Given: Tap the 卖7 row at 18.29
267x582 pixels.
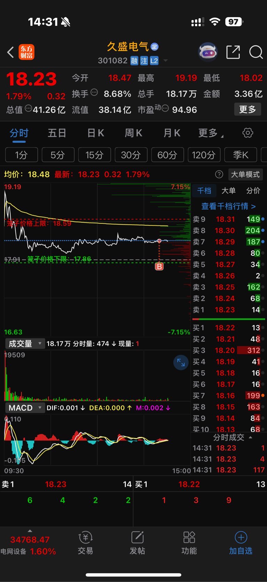Looking at the screenshot, I should click(228, 242).
